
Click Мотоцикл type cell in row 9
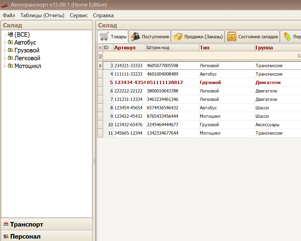point(227,116)
